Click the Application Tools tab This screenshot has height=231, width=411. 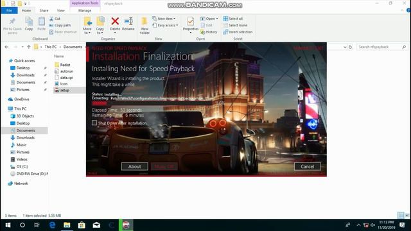click(x=85, y=3)
